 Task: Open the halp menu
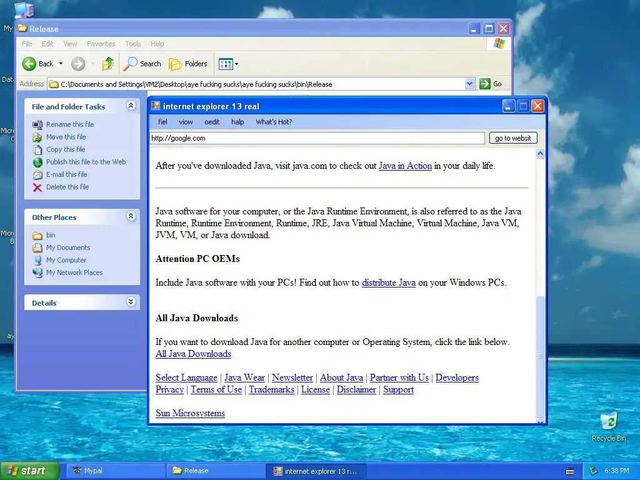[237, 122]
